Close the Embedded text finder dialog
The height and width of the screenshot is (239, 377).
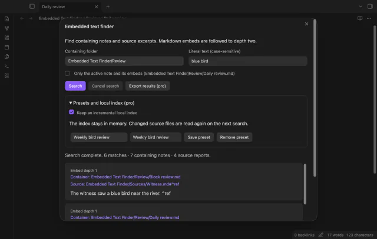pyautogui.click(x=306, y=24)
